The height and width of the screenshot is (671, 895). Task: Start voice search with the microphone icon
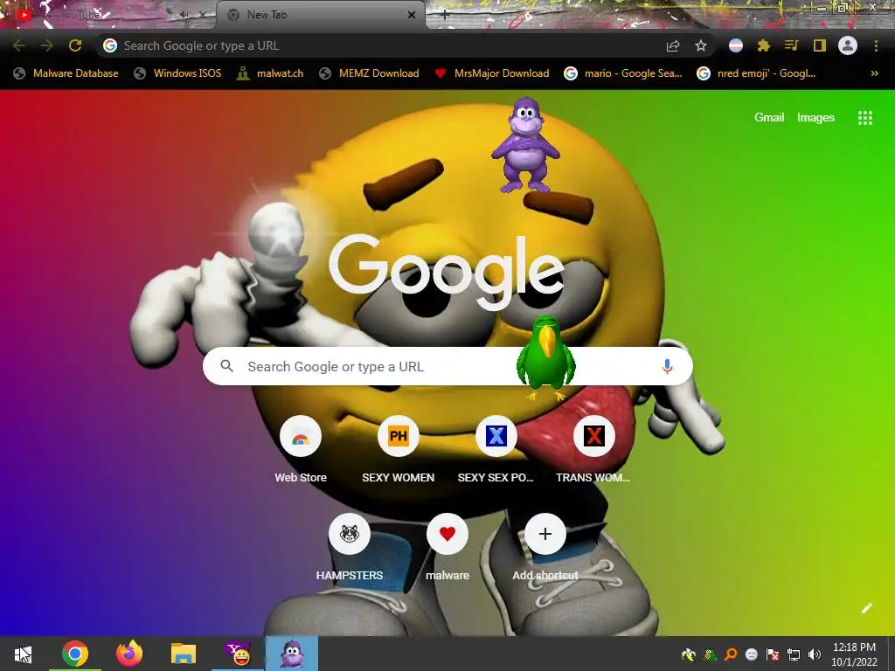pyautogui.click(x=667, y=366)
